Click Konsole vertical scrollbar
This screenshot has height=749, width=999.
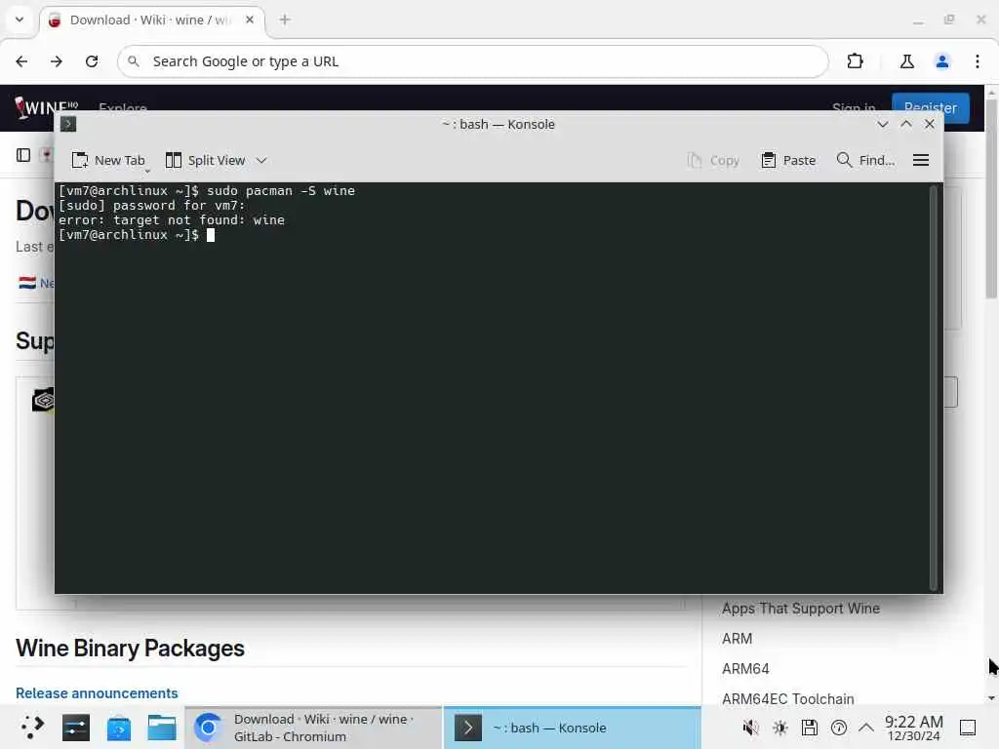tap(934, 387)
